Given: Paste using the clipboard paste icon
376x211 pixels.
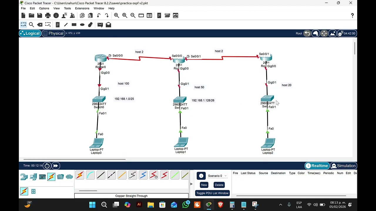Looking at the screenshot, I should [90, 16].
